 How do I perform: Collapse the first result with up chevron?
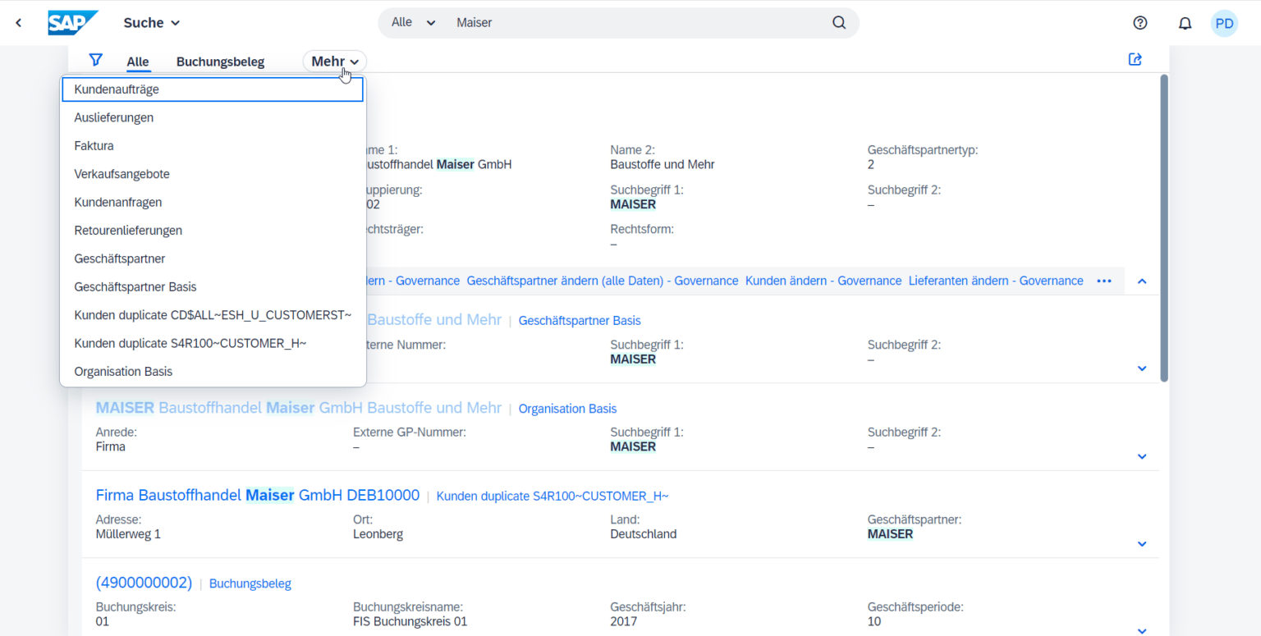(1141, 281)
